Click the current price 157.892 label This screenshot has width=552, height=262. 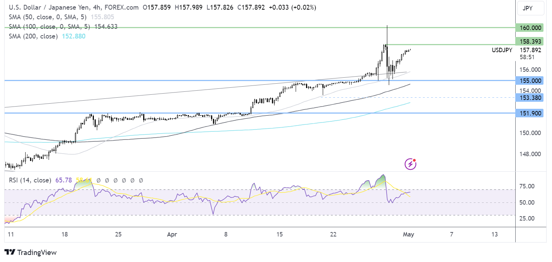click(530, 50)
